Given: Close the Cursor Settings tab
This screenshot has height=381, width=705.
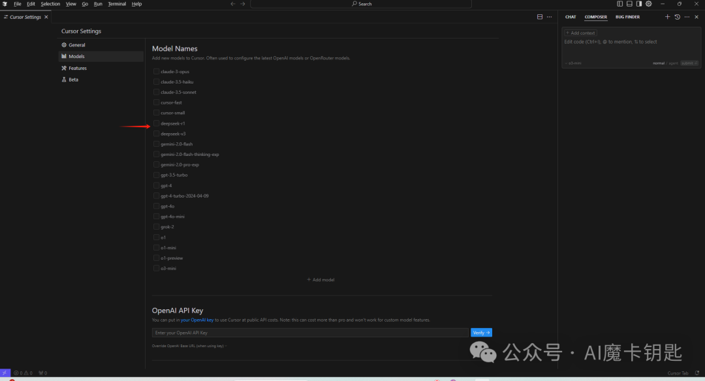Looking at the screenshot, I should click(46, 17).
